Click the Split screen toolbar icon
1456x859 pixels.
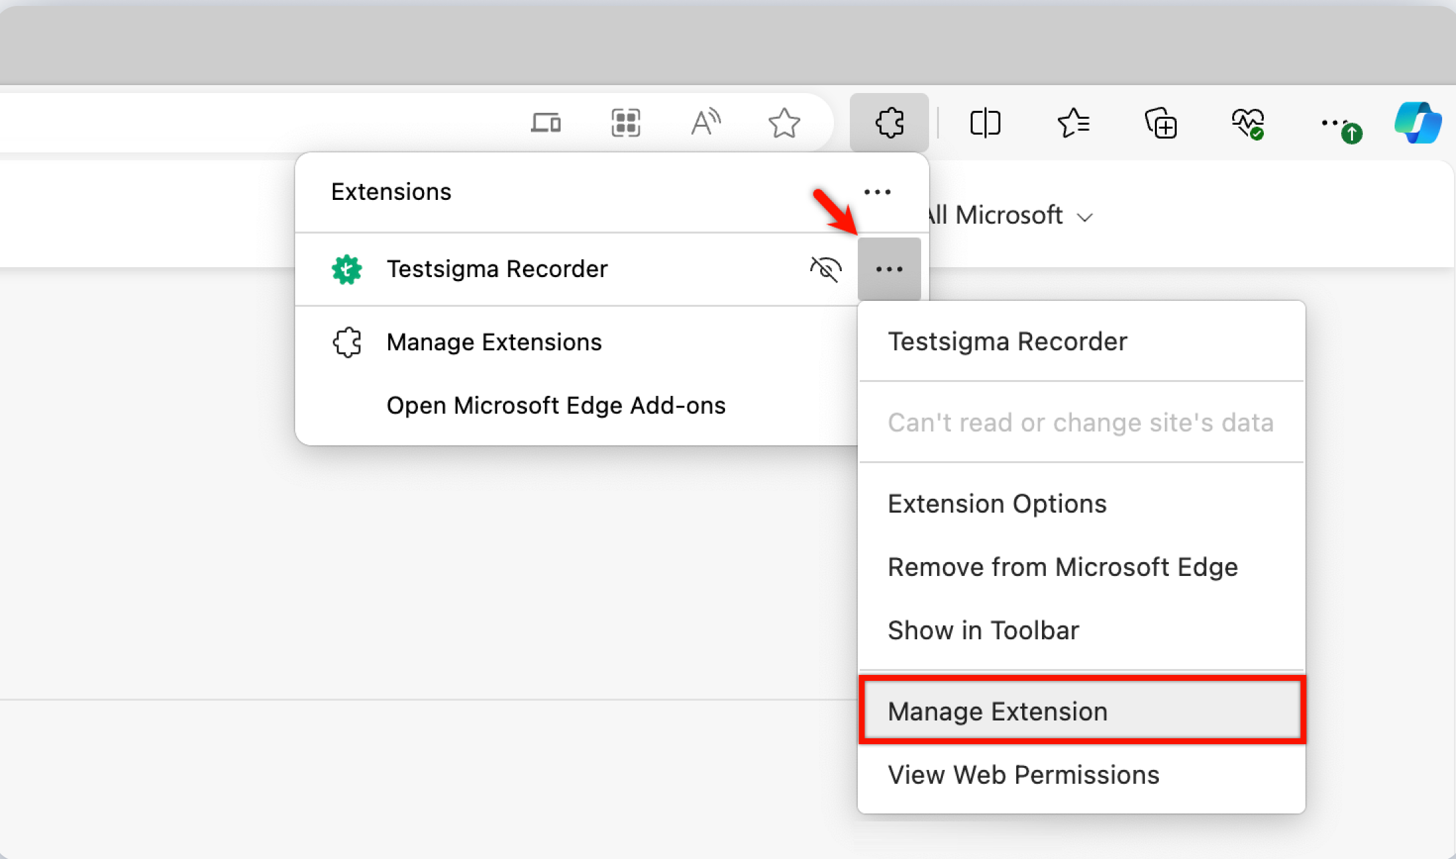[985, 123]
